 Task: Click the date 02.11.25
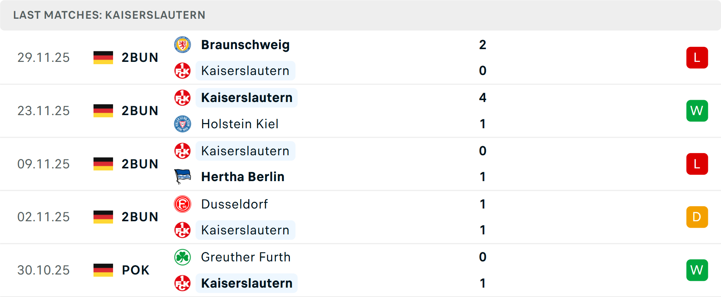click(44, 217)
